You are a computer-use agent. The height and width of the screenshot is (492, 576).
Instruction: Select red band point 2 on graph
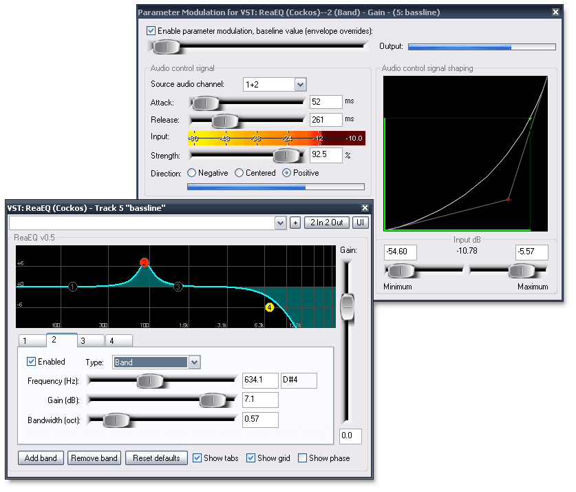145,263
